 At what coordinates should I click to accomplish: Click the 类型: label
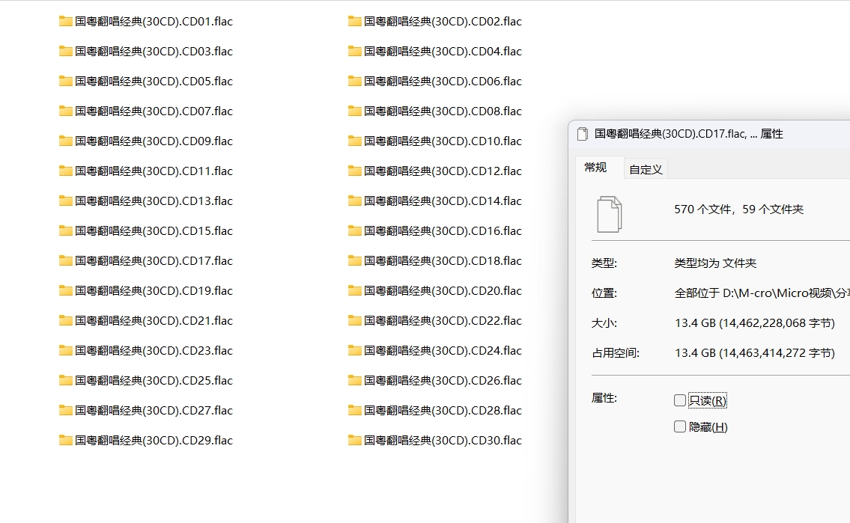604,263
